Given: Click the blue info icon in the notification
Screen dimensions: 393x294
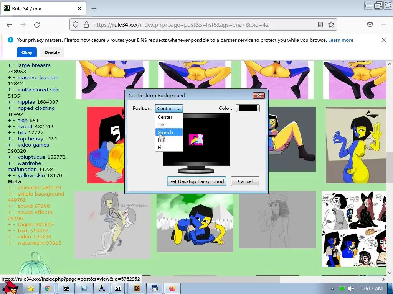Looking at the screenshot, I should 10,40.
